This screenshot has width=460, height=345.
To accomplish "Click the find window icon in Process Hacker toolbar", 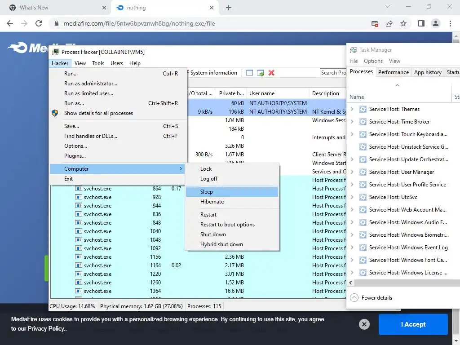I will [249, 73].
